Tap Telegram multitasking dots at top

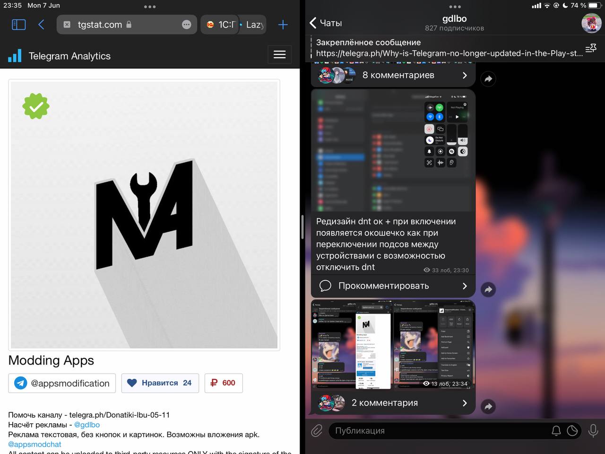pyautogui.click(x=455, y=7)
